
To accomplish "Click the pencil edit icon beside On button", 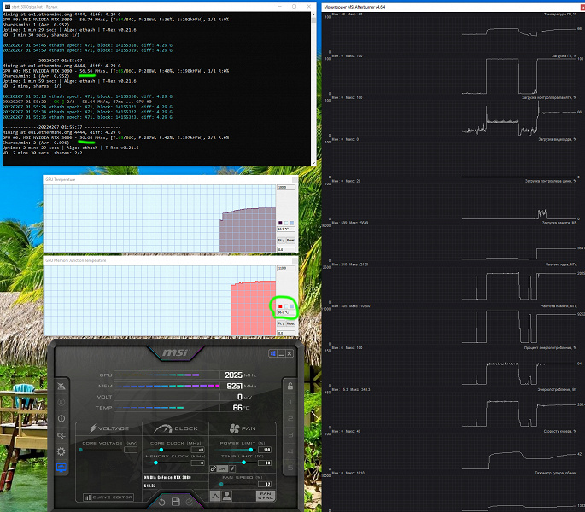I will [232, 468].
